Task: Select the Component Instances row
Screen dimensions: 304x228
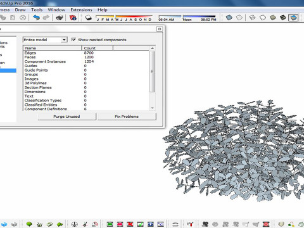Action: point(86,61)
